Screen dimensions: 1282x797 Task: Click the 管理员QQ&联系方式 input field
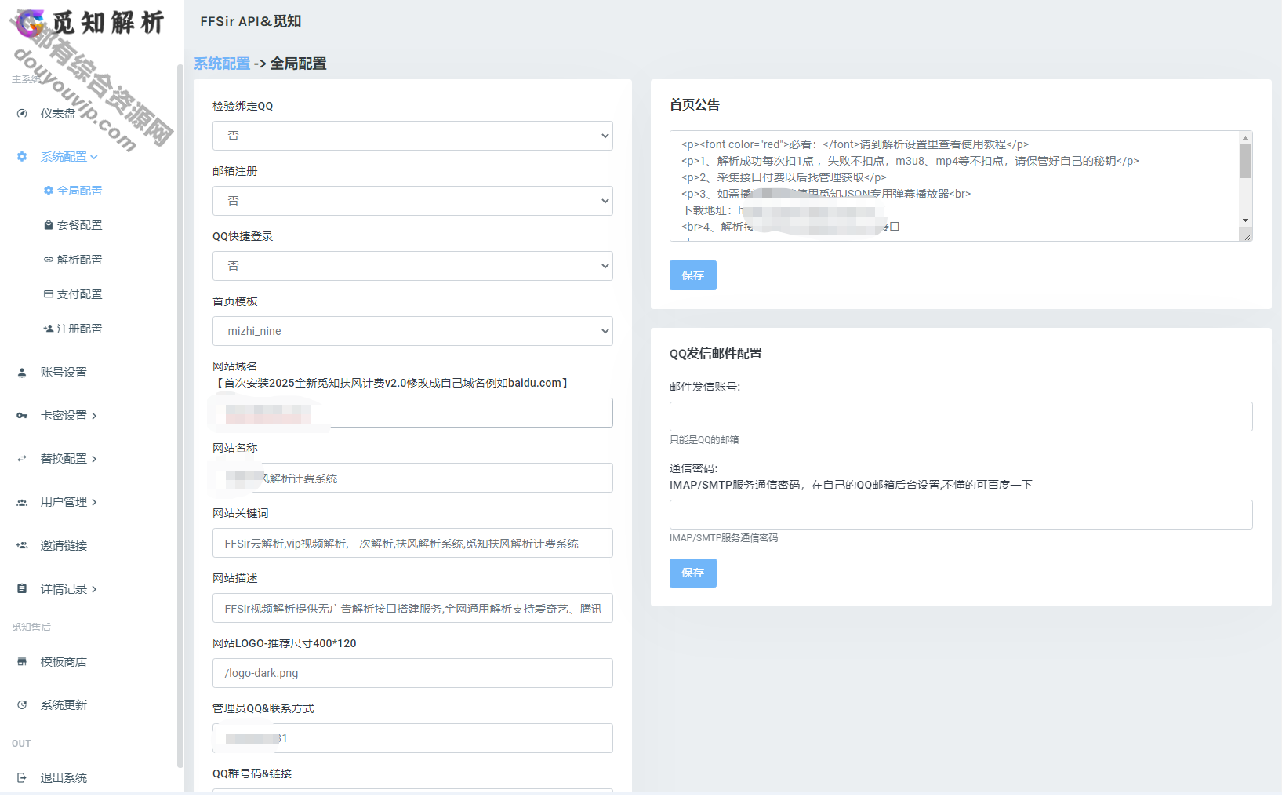412,738
